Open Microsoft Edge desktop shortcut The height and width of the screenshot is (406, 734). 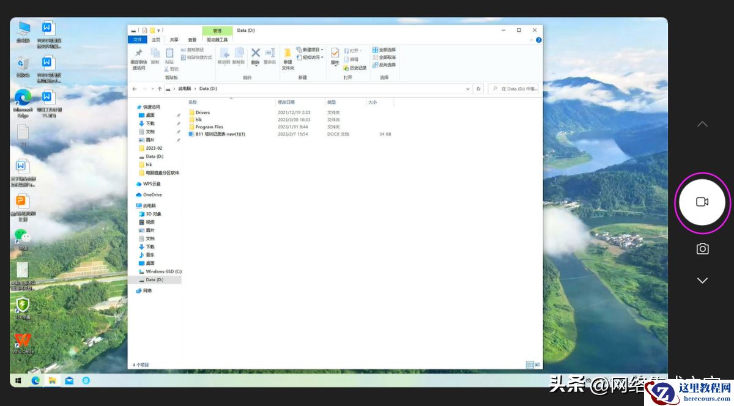point(23,104)
